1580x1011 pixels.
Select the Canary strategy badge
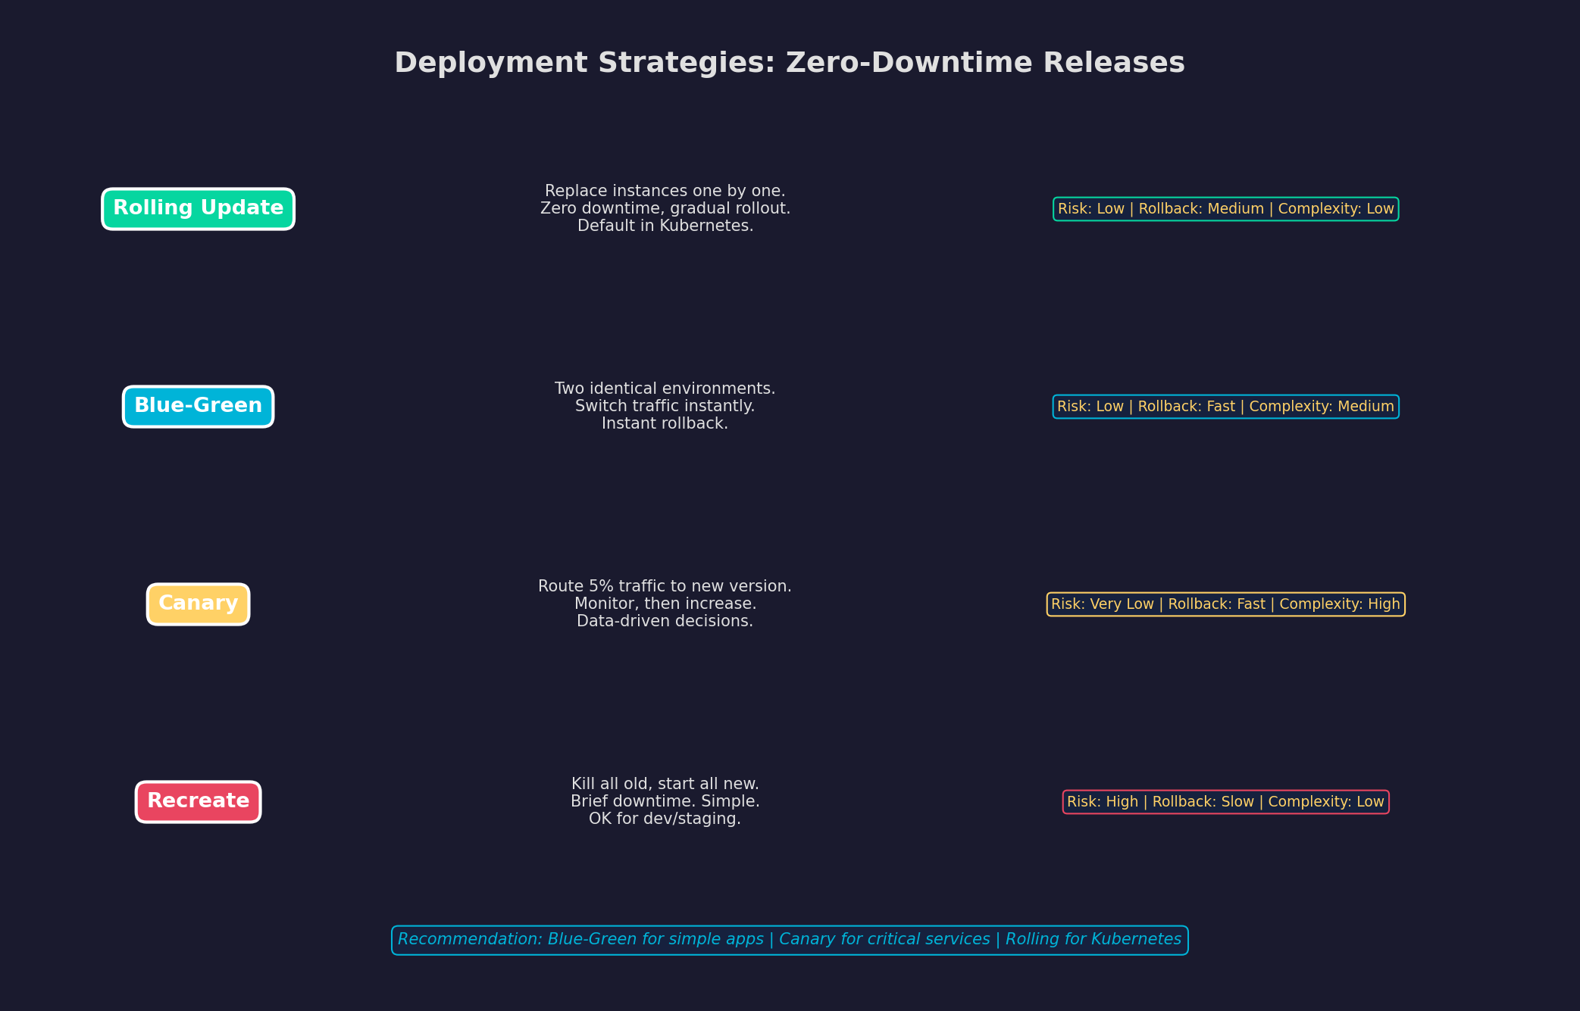(197, 604)
